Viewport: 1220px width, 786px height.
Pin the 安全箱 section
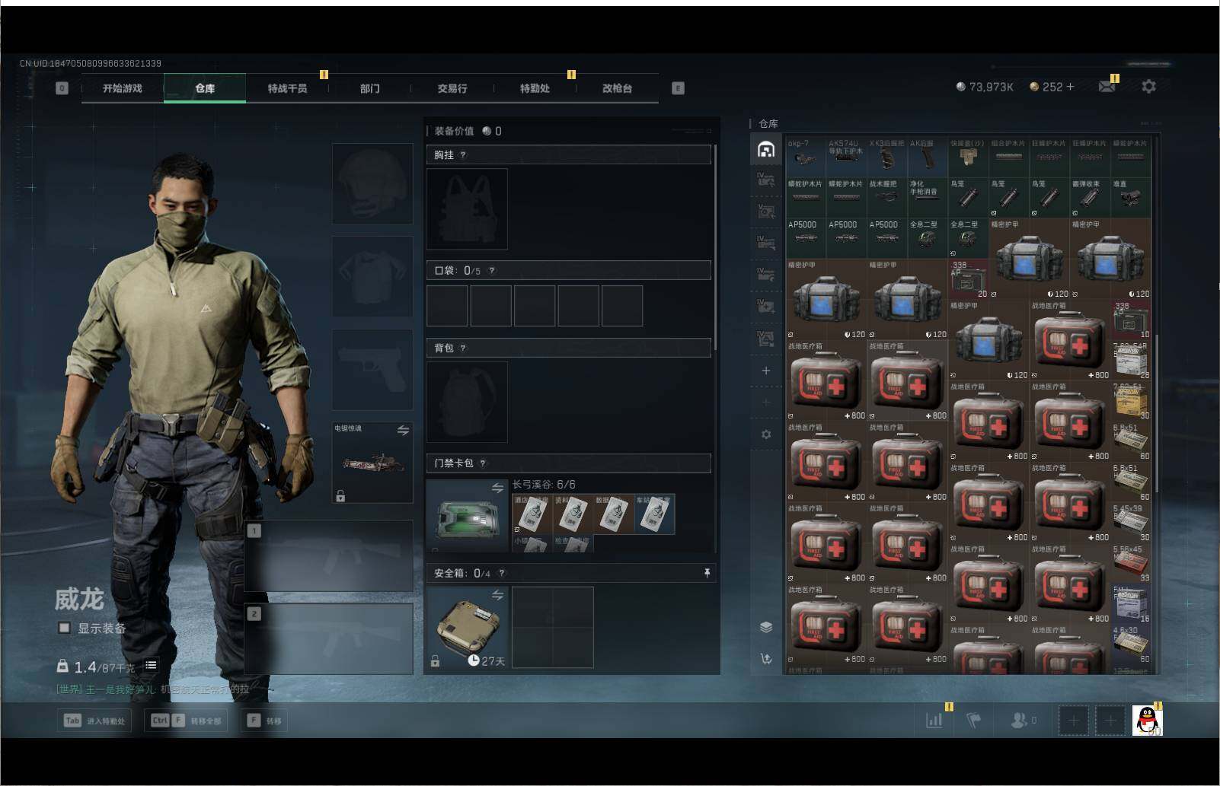(707, 573)
